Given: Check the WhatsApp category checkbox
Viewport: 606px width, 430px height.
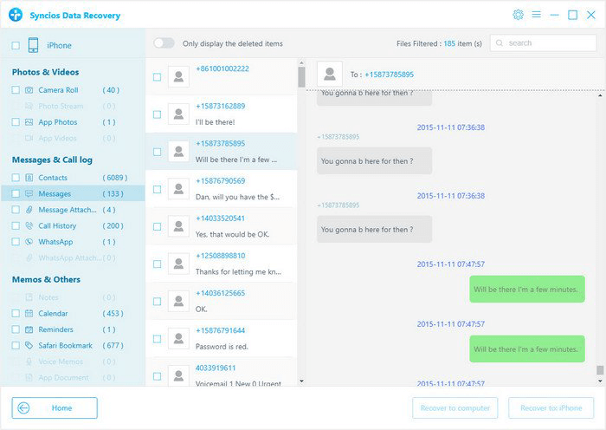Looking at the screenshot, I should click(16, 242).
